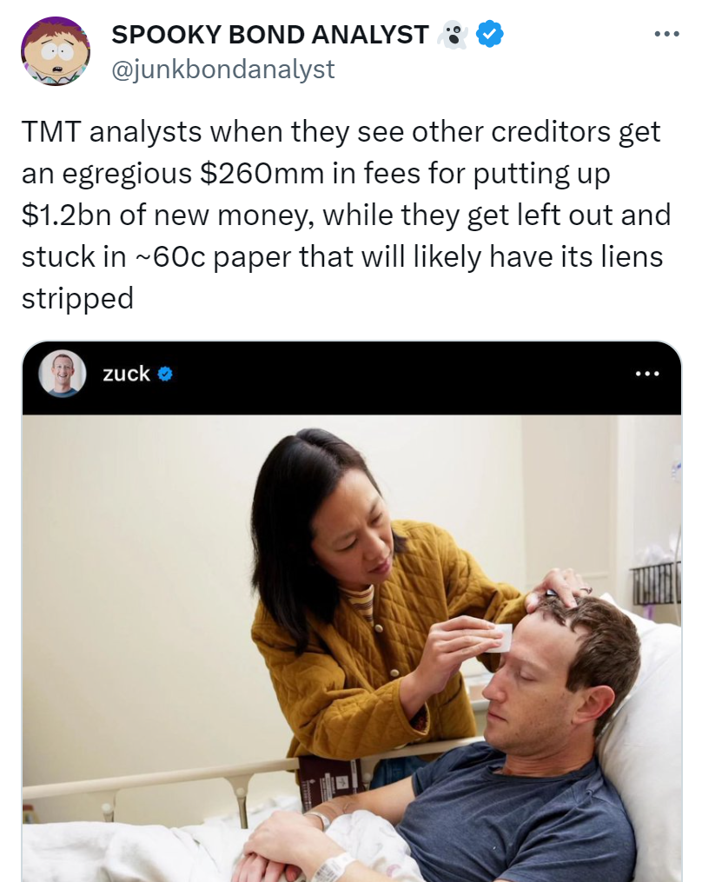This screenshot has height=882, width=702.
Task: Click the word "stripped" ending the tweet
Action: (x=77, y=299)
